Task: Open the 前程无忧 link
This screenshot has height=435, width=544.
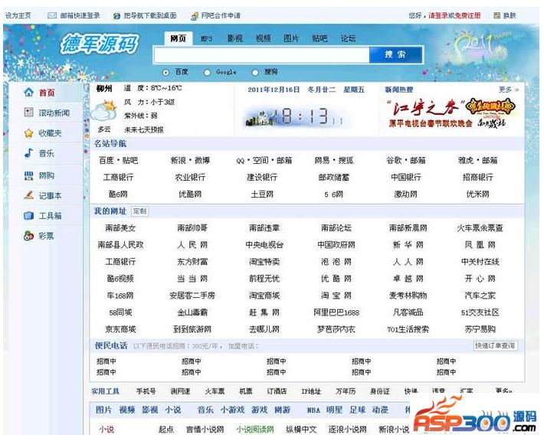Action: click(264, 279)
